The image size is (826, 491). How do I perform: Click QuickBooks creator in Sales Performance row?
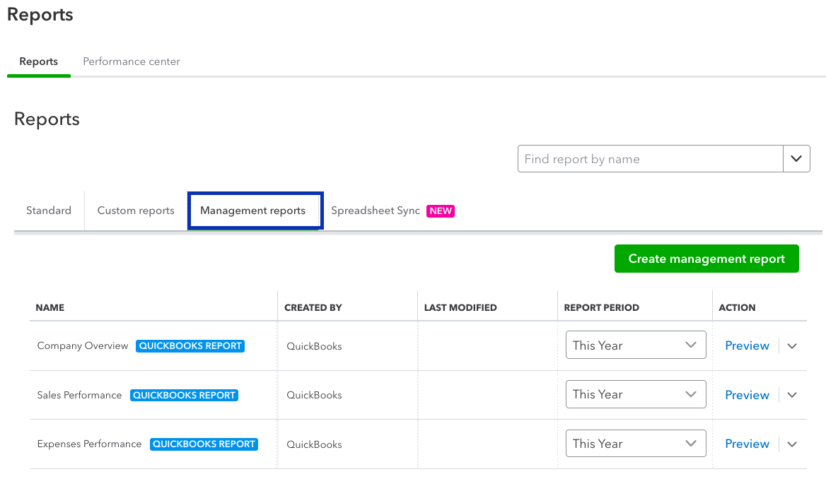coord(314,395)
